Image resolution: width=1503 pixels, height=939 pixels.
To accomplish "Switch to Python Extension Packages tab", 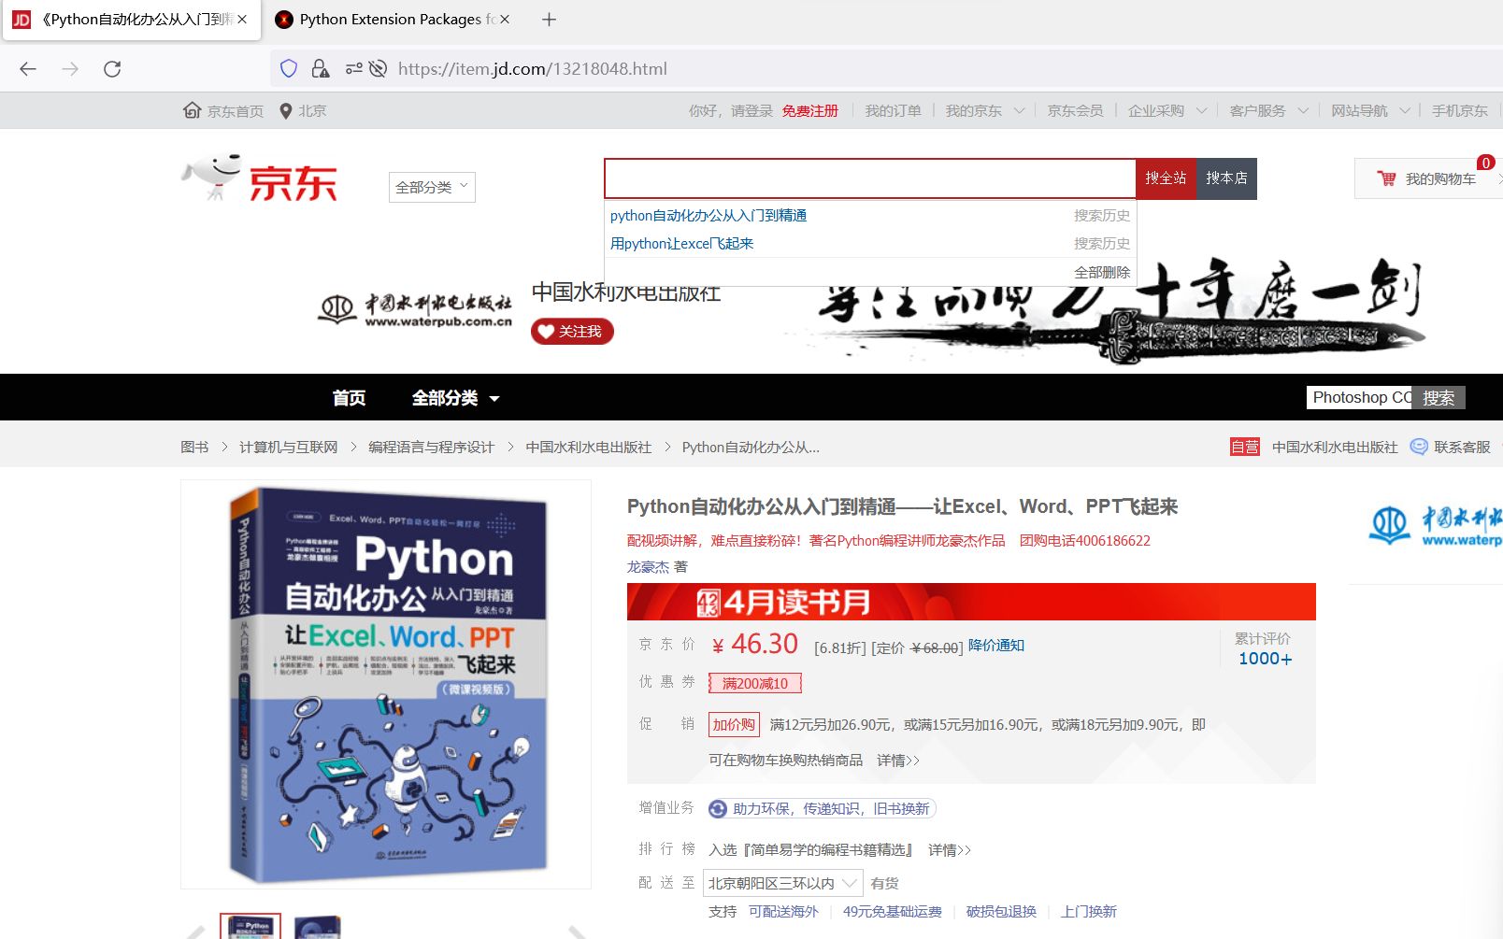I will [392, 19].
